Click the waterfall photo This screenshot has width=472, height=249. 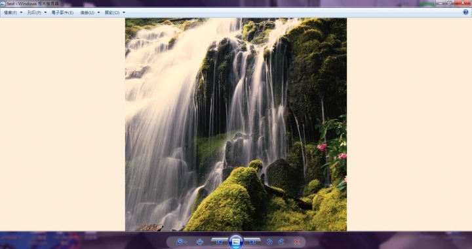click(236, 124)
